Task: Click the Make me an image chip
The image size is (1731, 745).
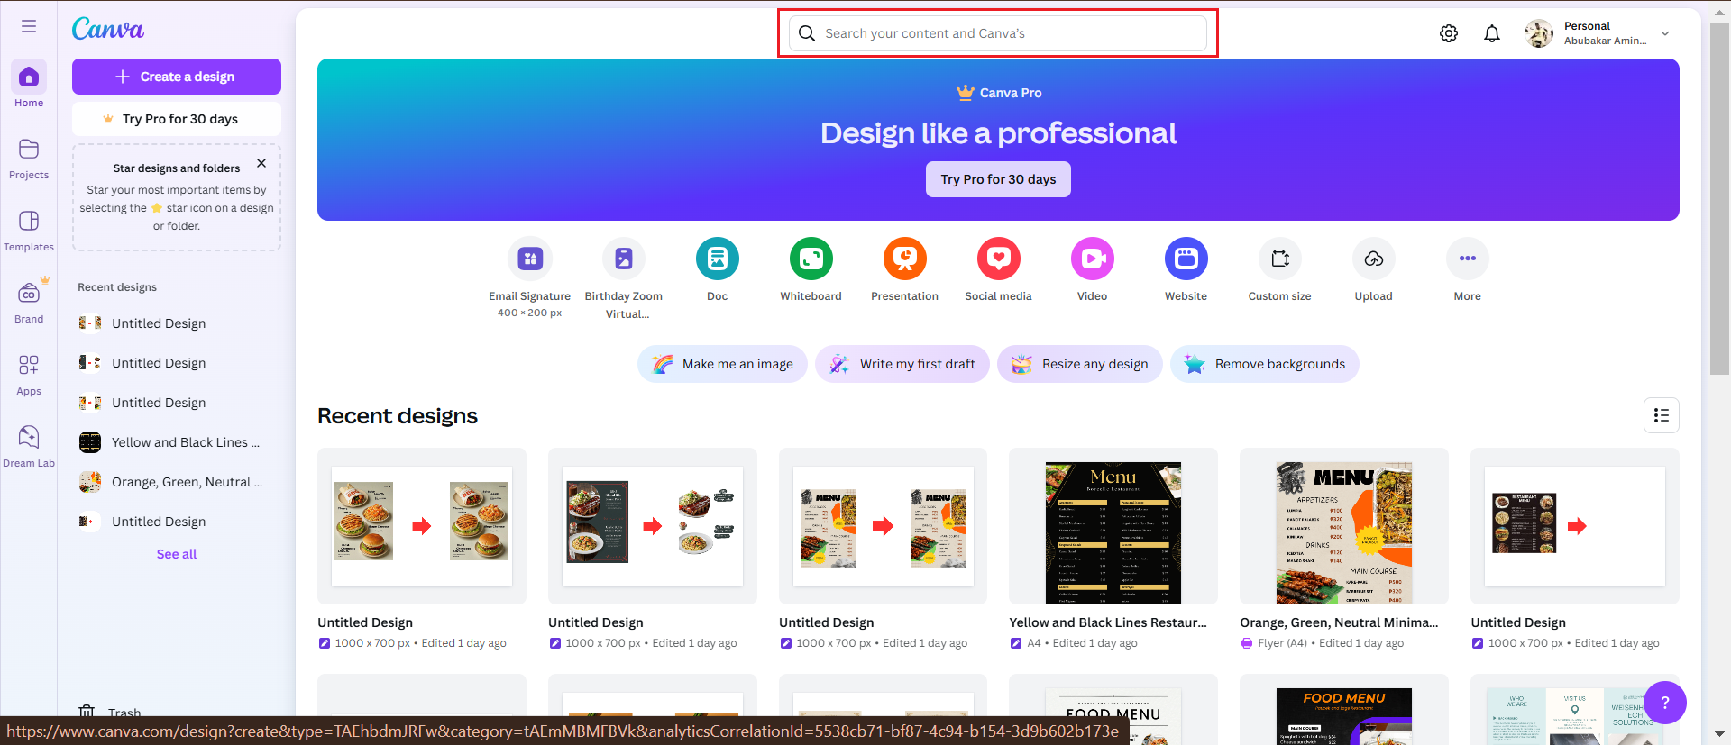Action: click(722, 364)
